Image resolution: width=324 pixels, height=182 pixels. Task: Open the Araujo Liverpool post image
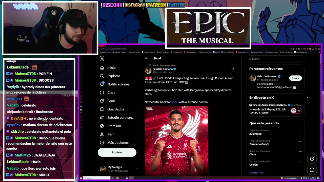point(176,141)
